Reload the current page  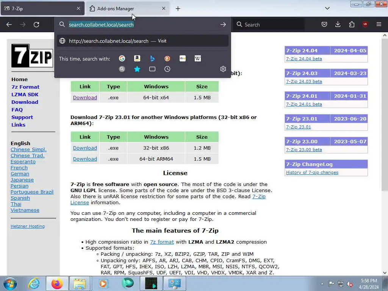[x=36, y=25]
